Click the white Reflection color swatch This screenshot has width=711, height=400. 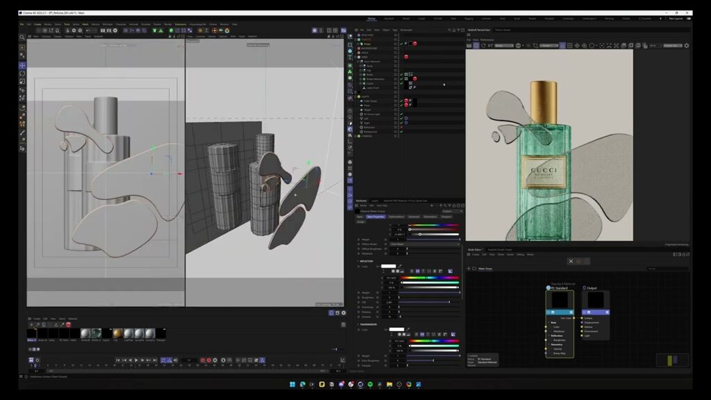click(389, 266)
